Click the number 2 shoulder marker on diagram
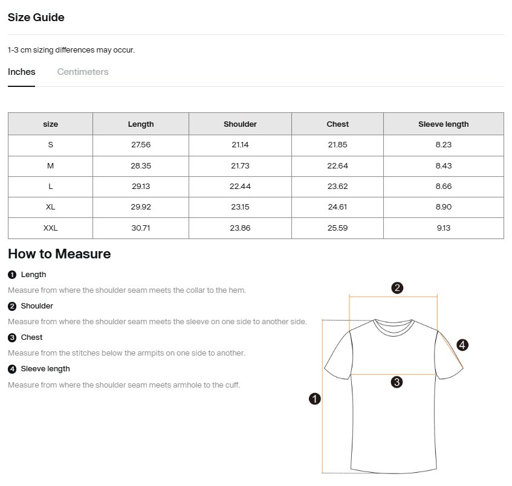 pyautogui.click(x=397, y=288)
